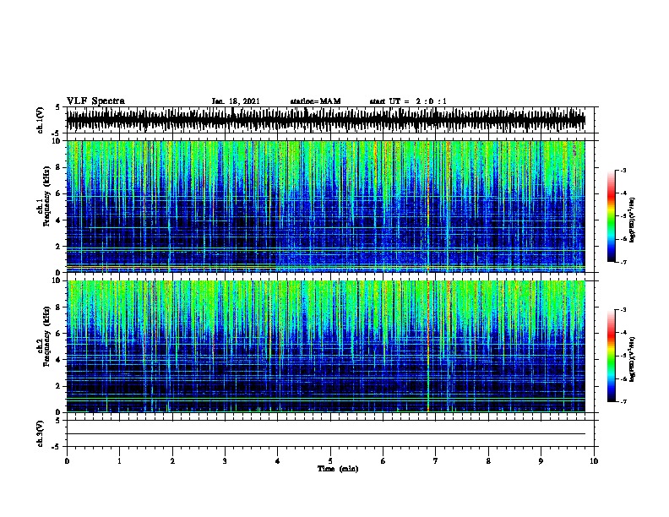Click the "-7" tick on ch.1 colorbar
The image size is (669, 517).
coord(623,262)
